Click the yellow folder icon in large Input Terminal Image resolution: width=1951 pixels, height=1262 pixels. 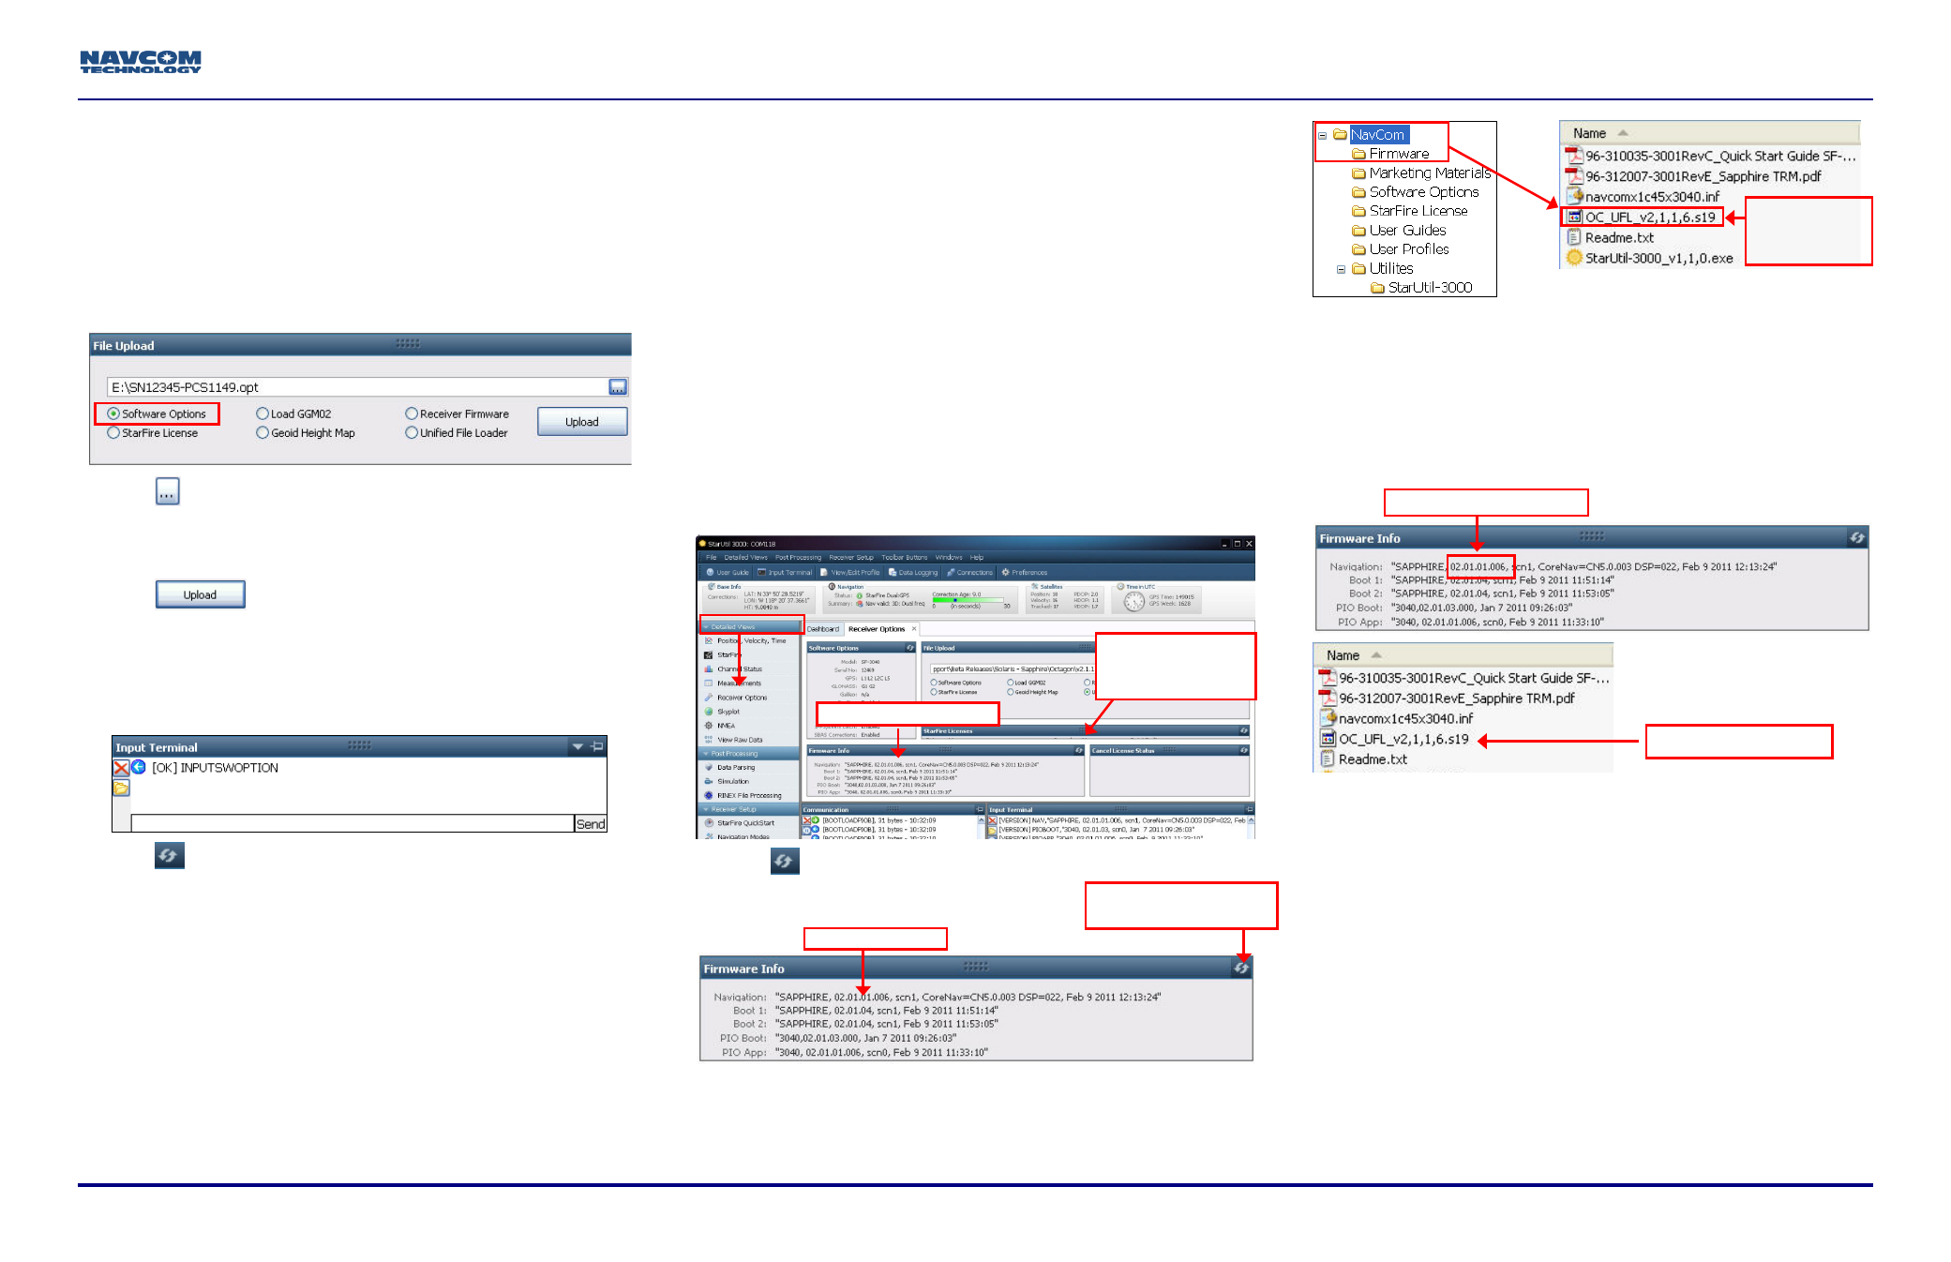pos(121,789)
